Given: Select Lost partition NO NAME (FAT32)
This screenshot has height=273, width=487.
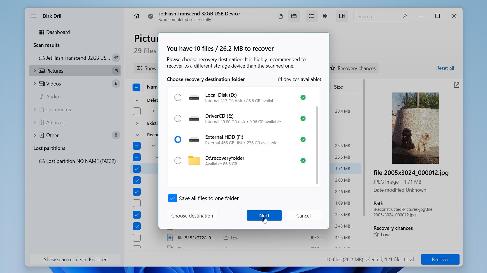Looking at the screenshot, I should click(75, 161).
